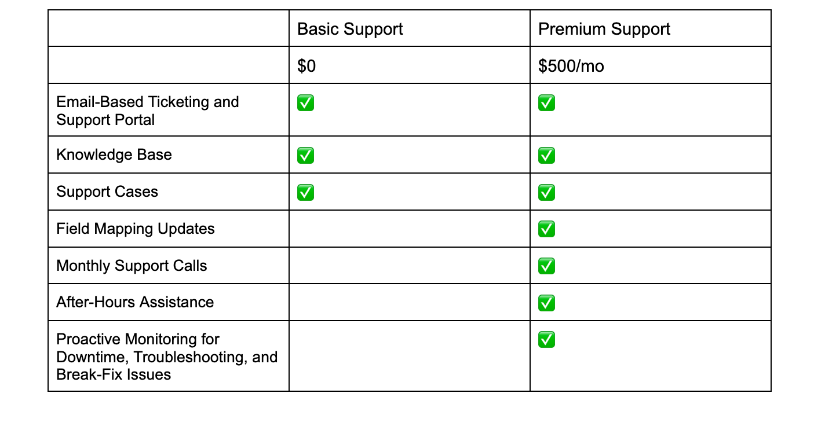Click the After-Hours Assistance row label
Image resolution: width=825 pixels, height=441 pixels.
(x=135, y=303)
